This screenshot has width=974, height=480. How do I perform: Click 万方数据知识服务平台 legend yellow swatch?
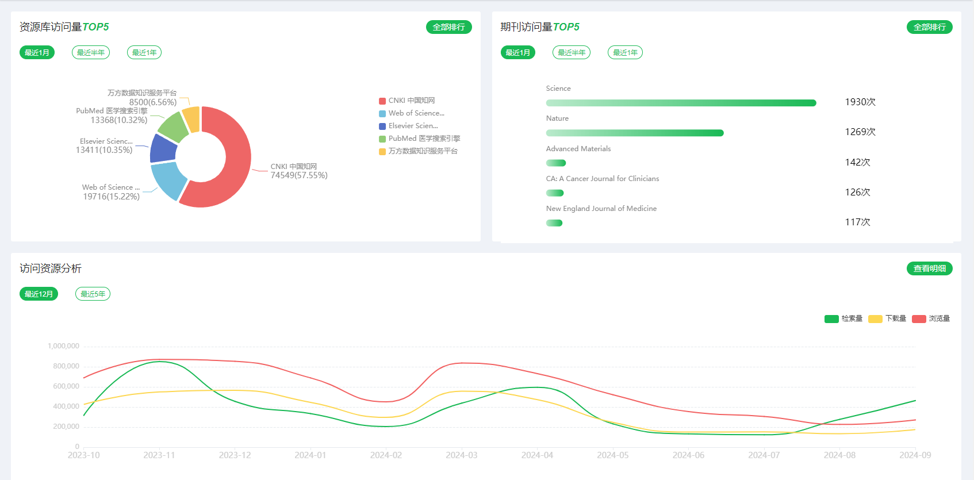[x=382, y=152]
